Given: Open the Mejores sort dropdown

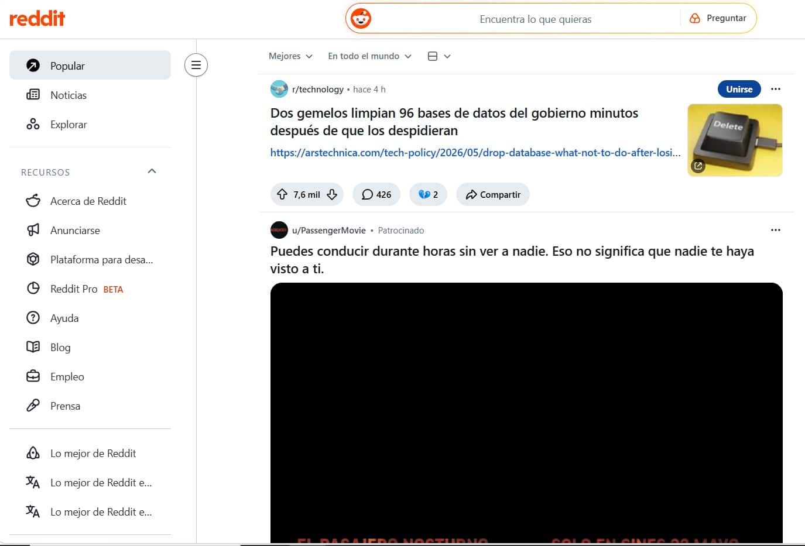Looking at the screenshot, I should (x=290, y=56).
